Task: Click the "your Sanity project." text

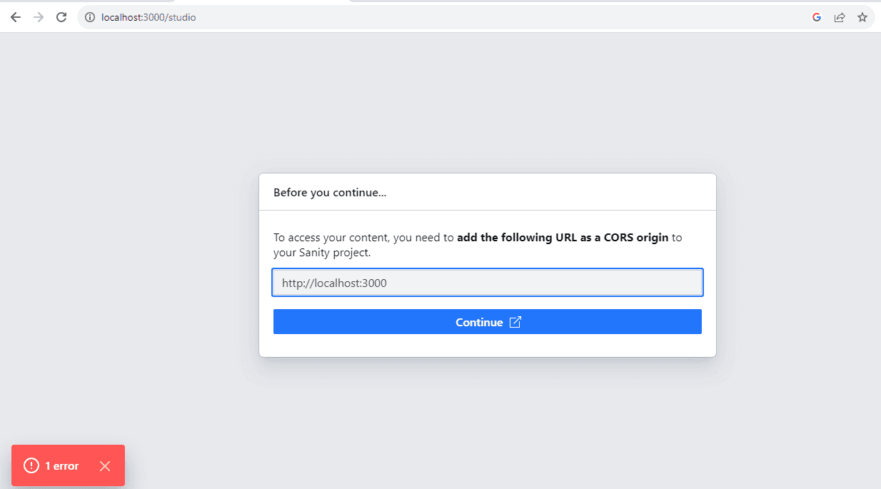Action: click(322, 253)
